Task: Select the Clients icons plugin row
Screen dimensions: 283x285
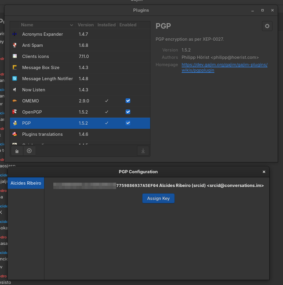Action: pos(80,56)
